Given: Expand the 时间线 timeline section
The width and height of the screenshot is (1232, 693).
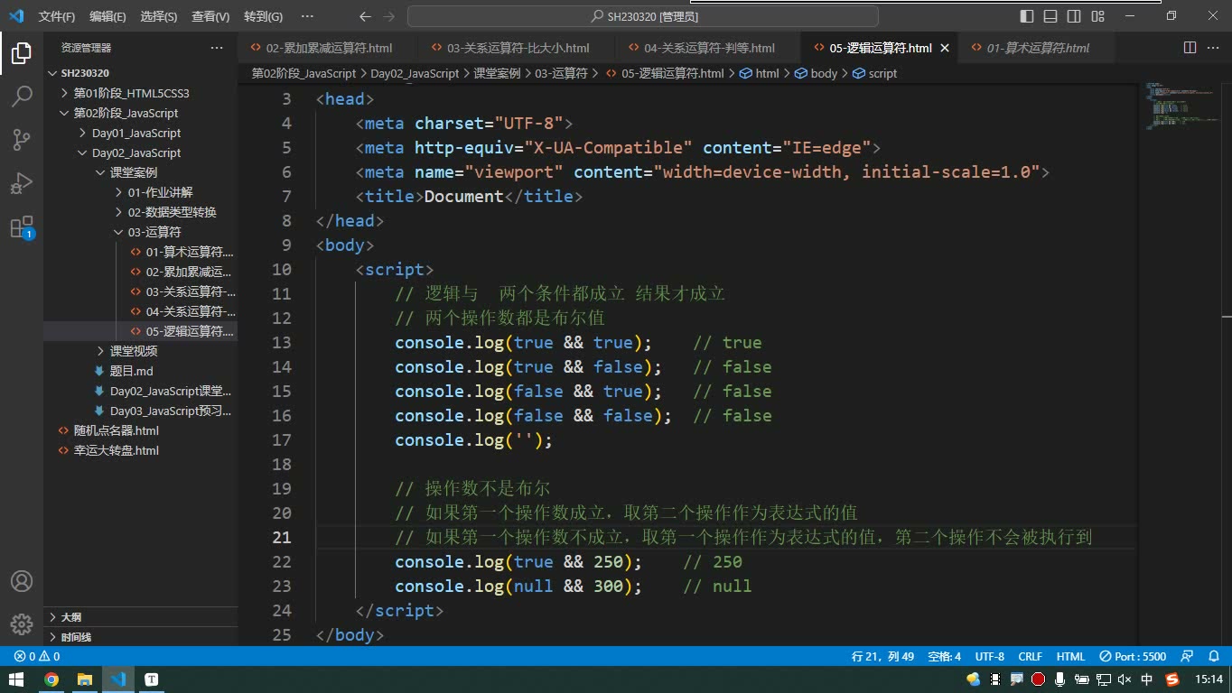Looking at the screenshot, I should tap(76, 637).
